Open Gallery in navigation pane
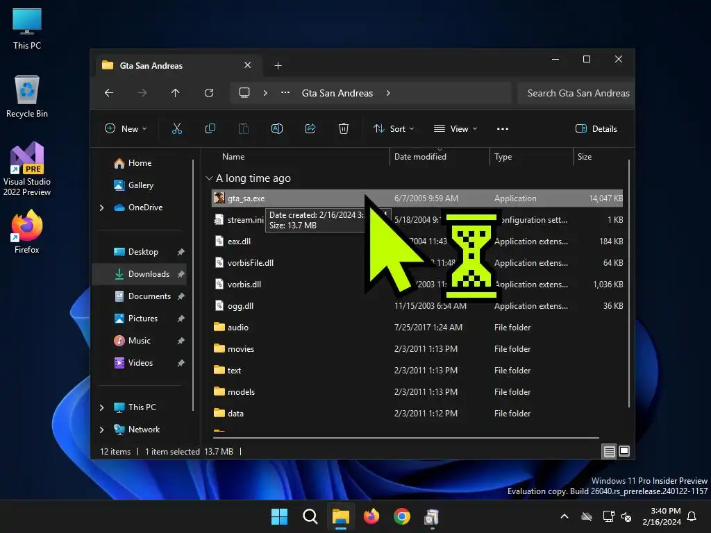711x533 pixels. click(x=140, y=185)
